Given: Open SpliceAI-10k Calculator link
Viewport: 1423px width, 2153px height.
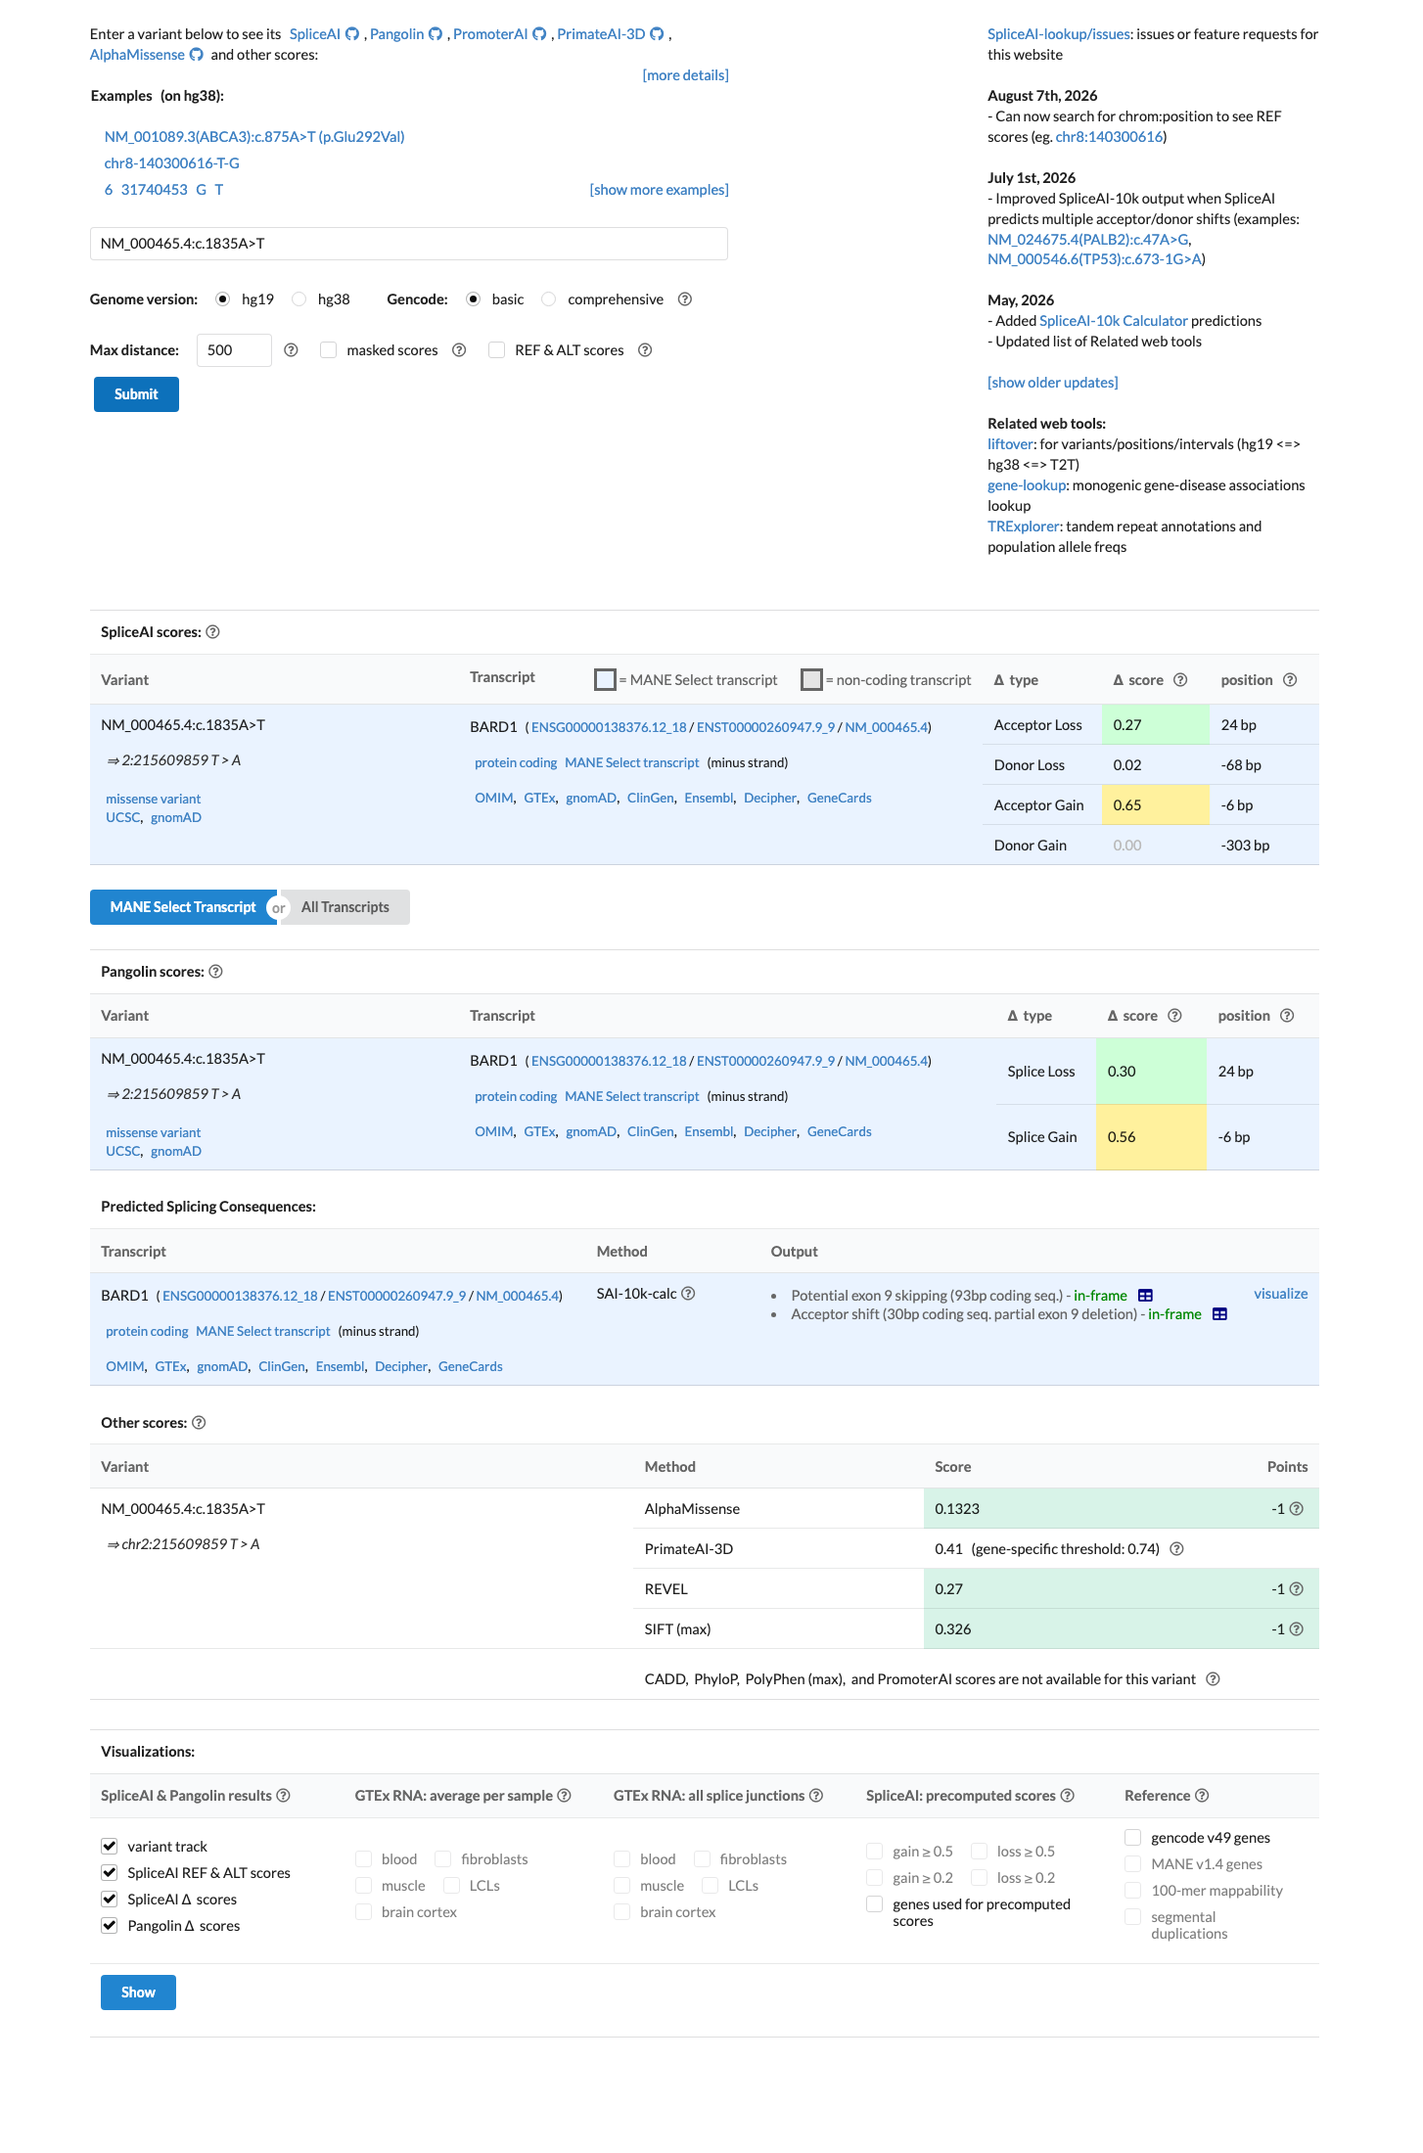Looking at the screenshot, I should point(1114,321).
